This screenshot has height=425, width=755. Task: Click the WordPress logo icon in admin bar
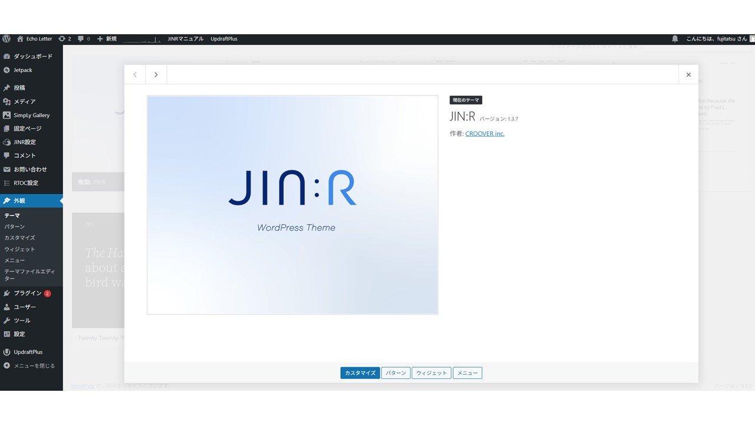(x=6, y=39)
